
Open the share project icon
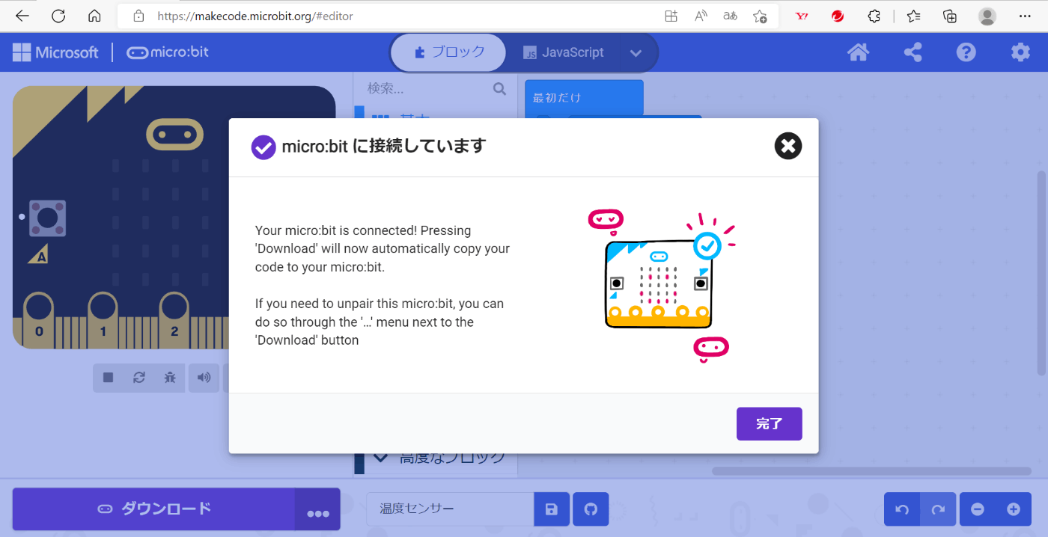[913, 52]
